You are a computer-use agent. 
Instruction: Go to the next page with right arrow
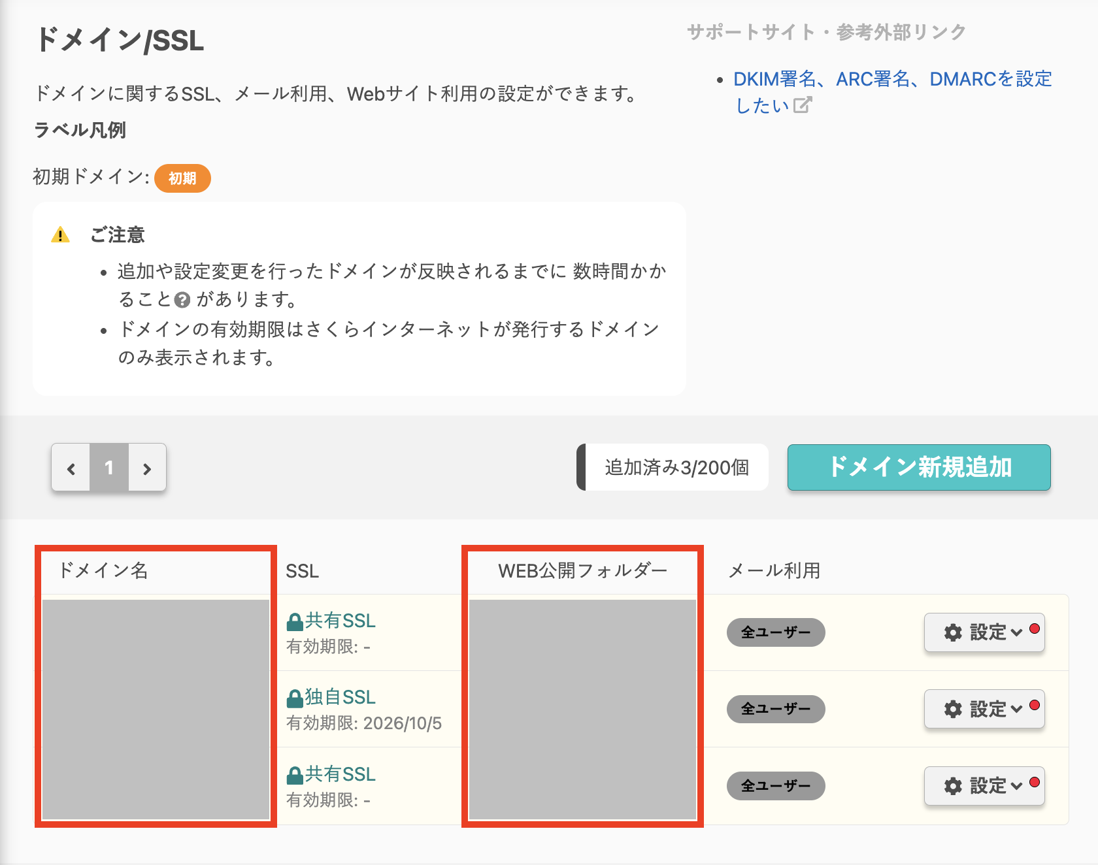coord(147,468)
